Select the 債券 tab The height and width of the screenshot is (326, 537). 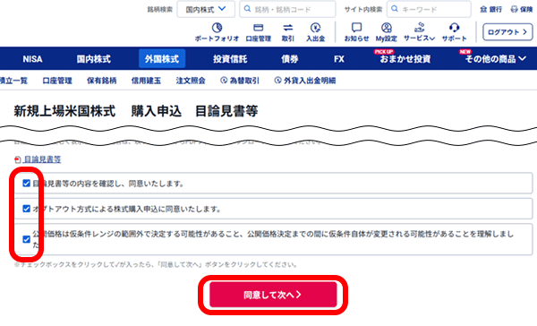[289, 59]
